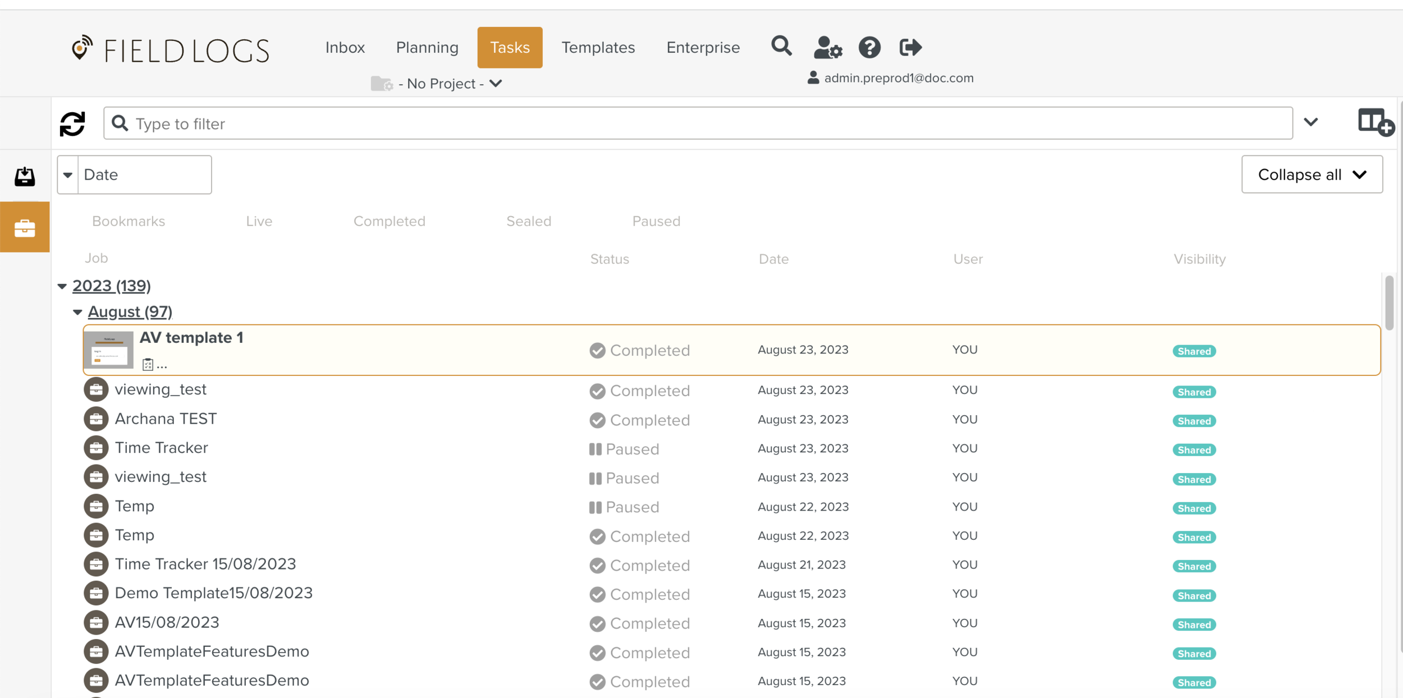Open the Time Tracker 15/08/2023 job

[205, 564]
